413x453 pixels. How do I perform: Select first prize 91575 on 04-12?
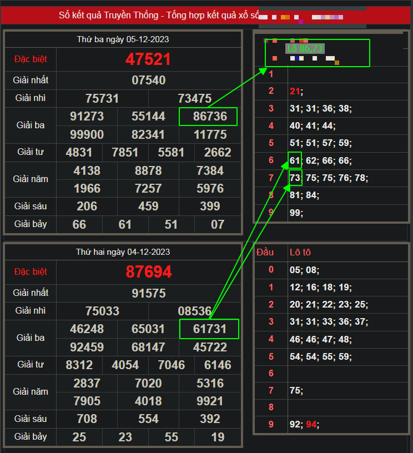pyautogui.click(x=148, y=293)
